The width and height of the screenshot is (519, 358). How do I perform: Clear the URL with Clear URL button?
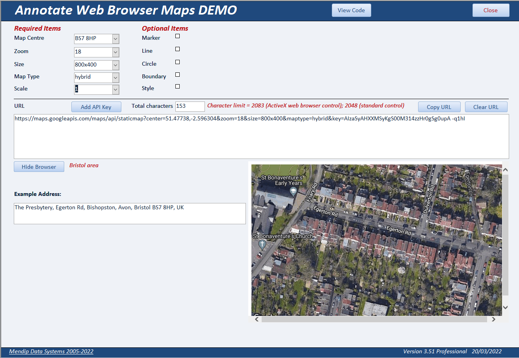click(x=486, y=107)
